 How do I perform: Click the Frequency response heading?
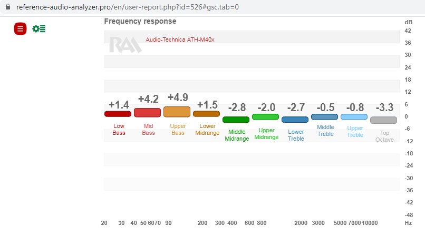tap(140, 21)
